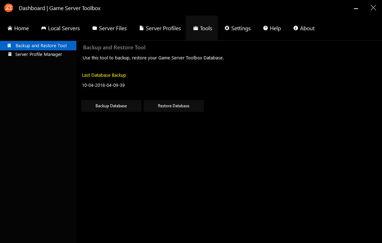
Task: Open the Help menu
Action: (x=272, y=28)
